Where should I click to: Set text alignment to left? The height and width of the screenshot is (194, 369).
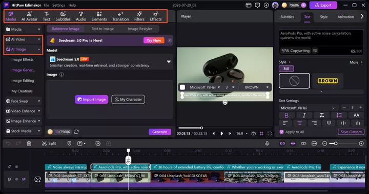285,123
